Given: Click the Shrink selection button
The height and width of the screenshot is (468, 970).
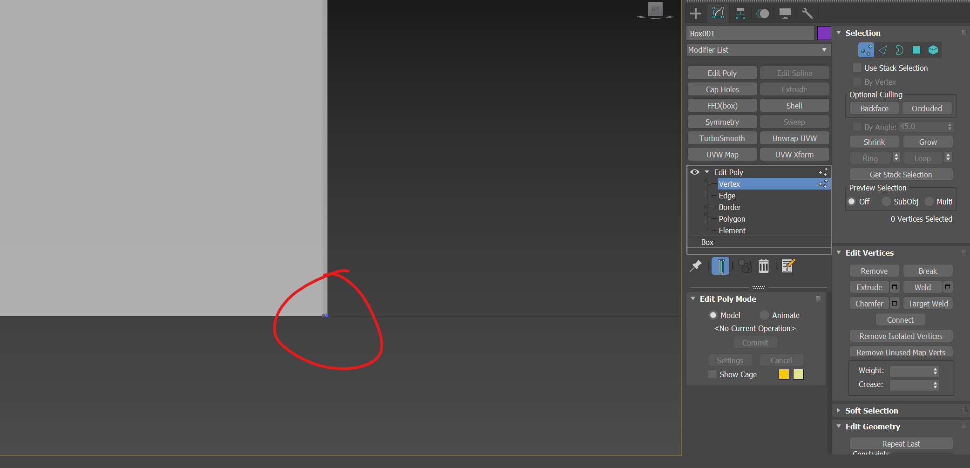Looking at the screenshot, I should point(875,142).
